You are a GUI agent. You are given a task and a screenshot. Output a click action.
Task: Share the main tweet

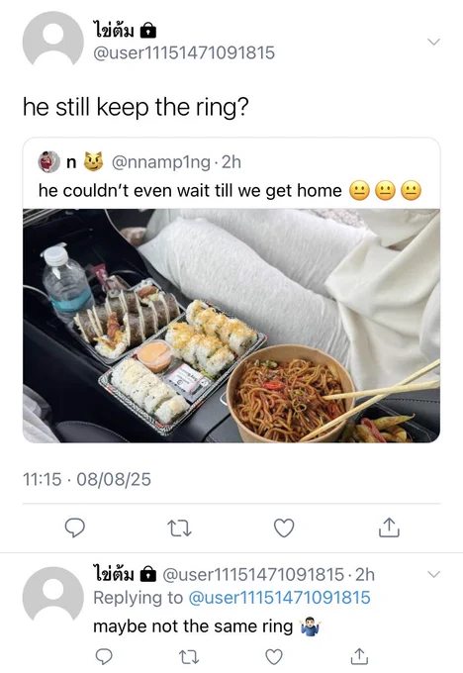point(389,528)
